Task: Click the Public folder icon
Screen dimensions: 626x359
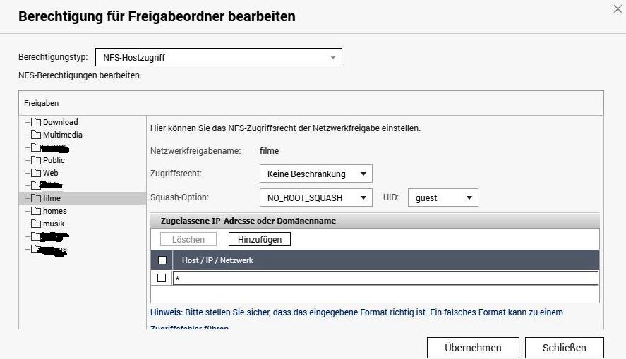Action: click(36, 160)
